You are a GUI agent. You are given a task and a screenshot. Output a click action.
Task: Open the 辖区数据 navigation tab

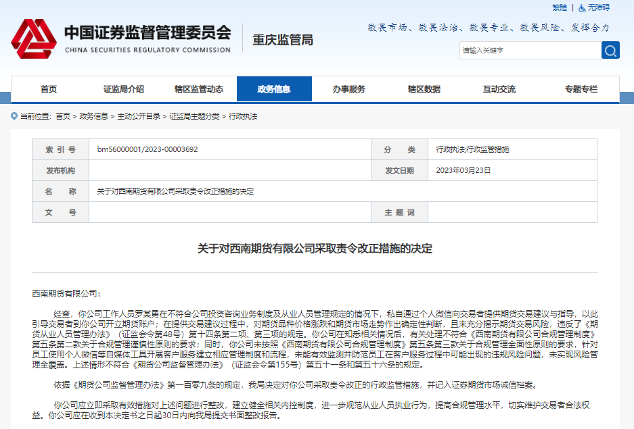(x=424, y=89)
